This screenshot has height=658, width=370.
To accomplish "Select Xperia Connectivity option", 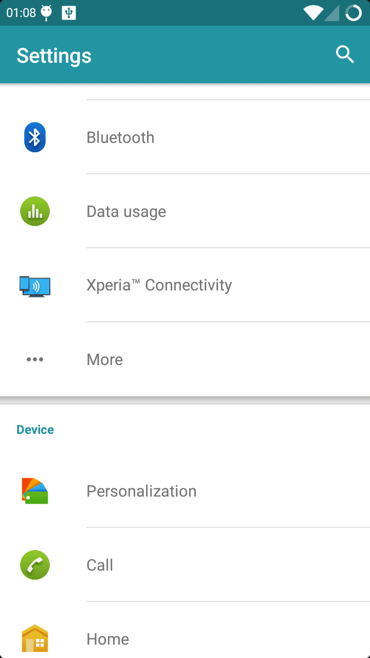I will tap(159, 285).
